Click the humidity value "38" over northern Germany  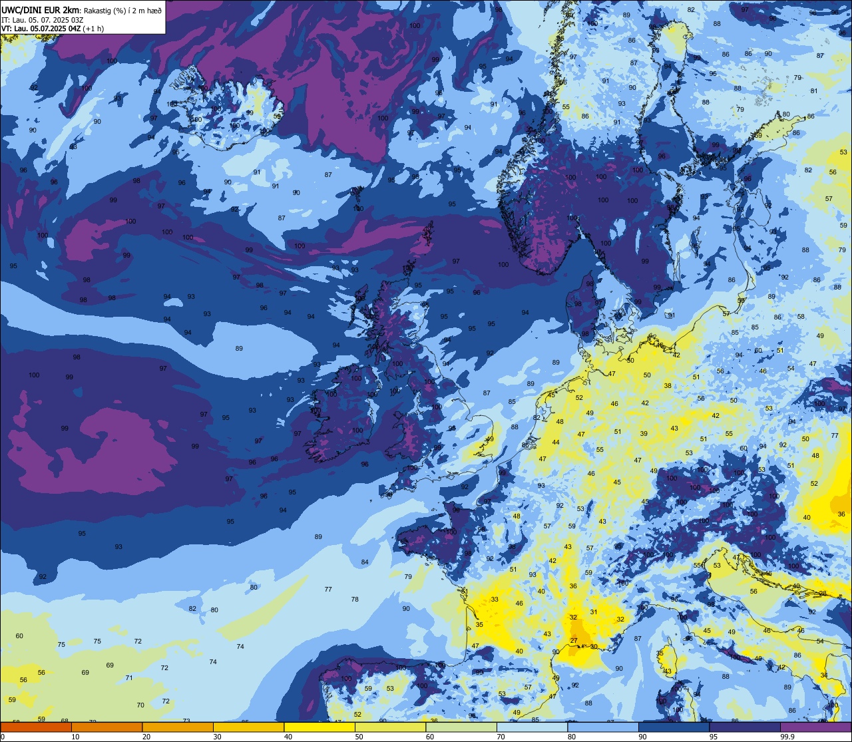click(x=668, y=386)
